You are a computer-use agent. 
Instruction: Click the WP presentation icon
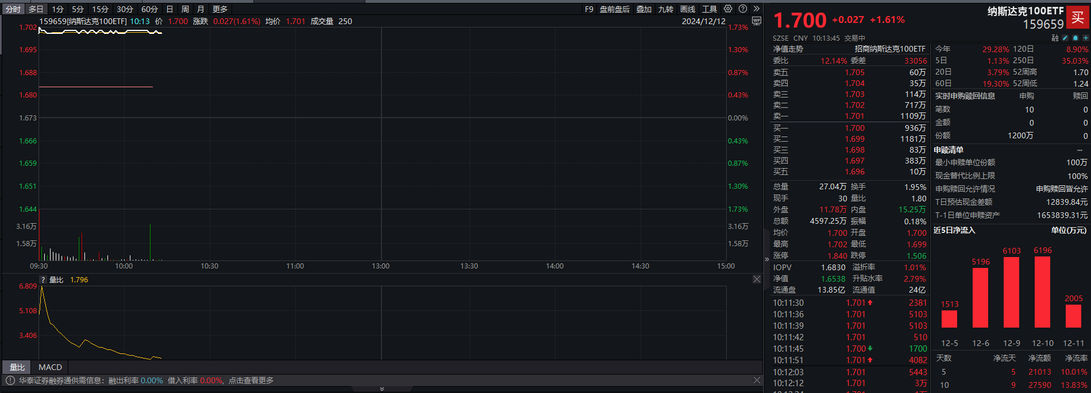click(x=757, y=21)
